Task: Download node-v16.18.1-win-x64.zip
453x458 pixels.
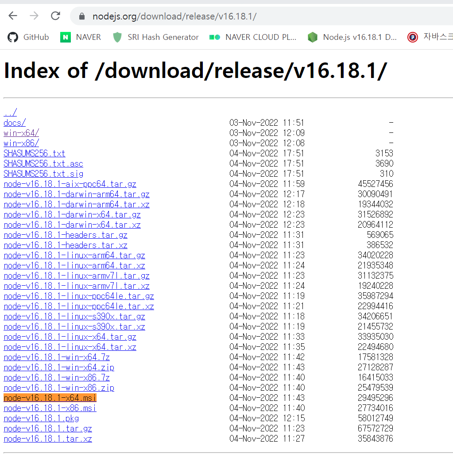Action: point(58,367)
